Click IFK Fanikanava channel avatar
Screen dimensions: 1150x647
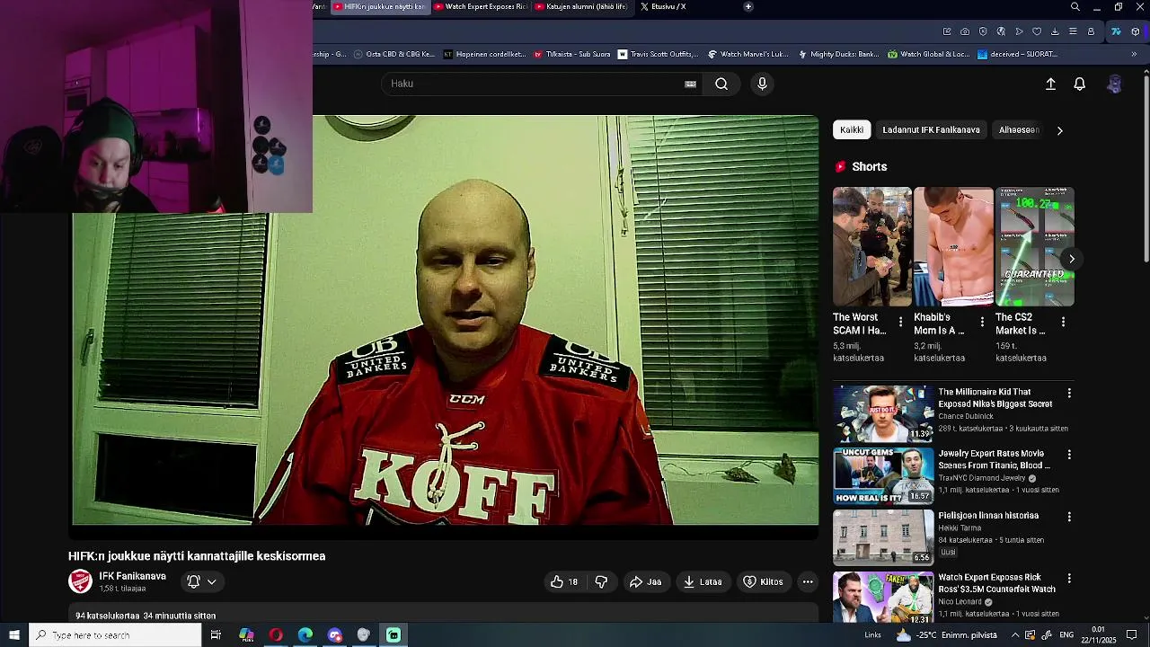tap(80, 581)
